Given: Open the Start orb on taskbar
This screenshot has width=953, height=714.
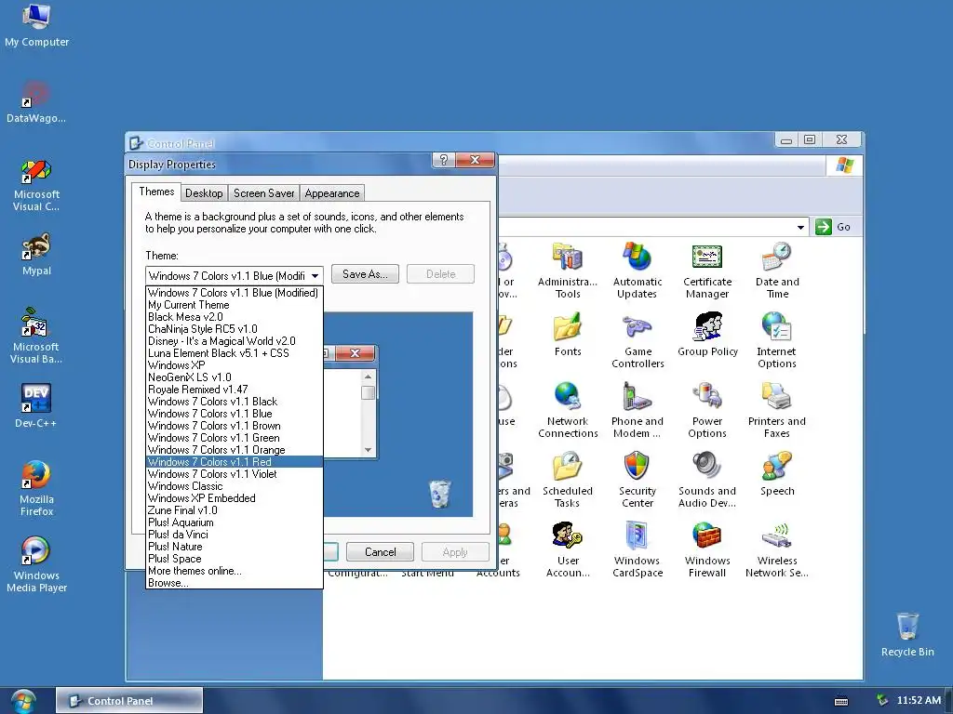Looking at the screenshot, I should (22, 700).
